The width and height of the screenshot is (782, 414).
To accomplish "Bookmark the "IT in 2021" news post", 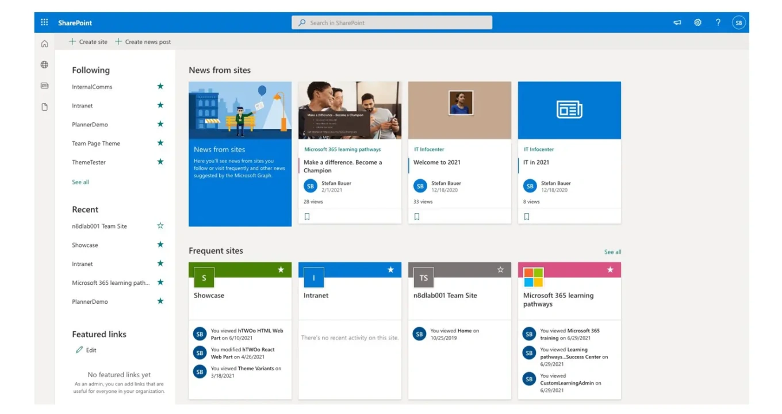I will (x=526, y=216).
